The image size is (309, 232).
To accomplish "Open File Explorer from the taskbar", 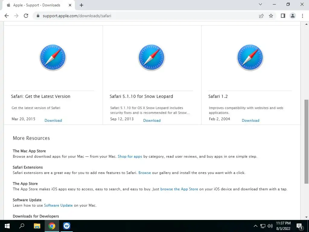I will (x=37, y=226).
